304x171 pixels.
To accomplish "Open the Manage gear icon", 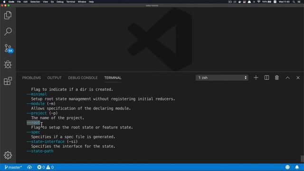I will (8, 155).
